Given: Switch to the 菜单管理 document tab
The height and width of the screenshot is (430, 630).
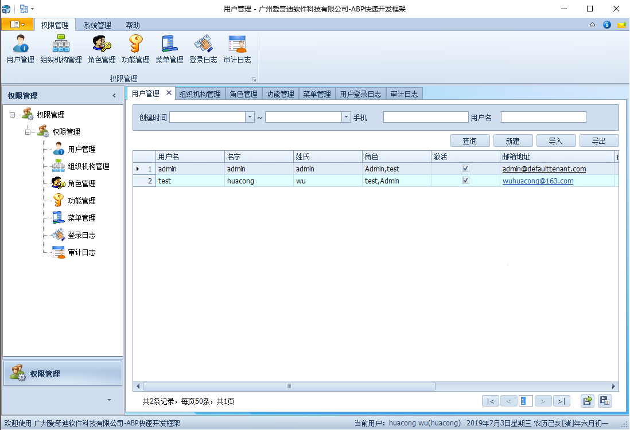Looking at the screenshot, I should [x=317, y=94].
